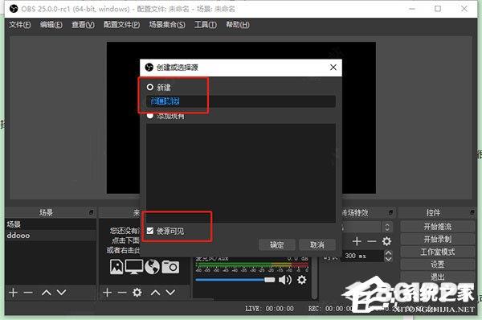Enable 工作室模式 studio mode
Viewport: 482px width, 320px height.
pos(438,252)
